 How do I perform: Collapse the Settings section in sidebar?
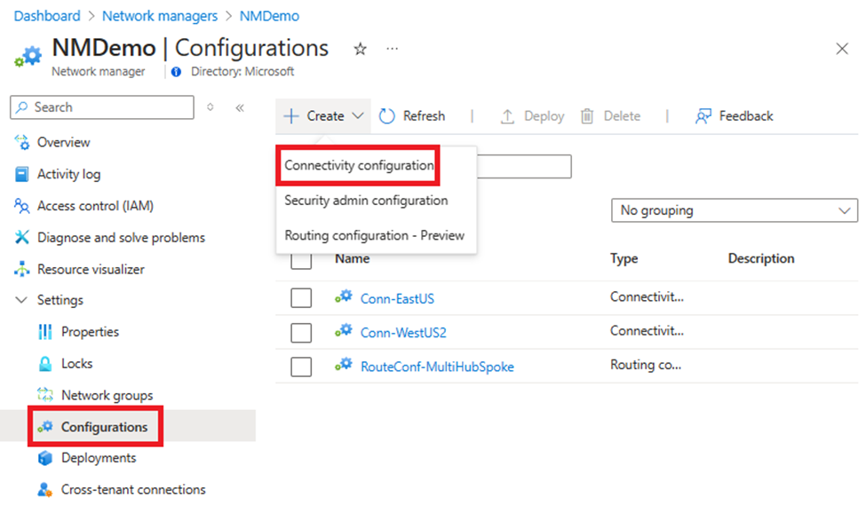click(x=22, y=300)
